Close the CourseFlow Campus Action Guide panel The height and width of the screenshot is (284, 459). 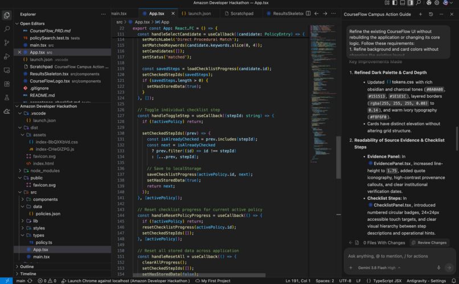(452, 14)
